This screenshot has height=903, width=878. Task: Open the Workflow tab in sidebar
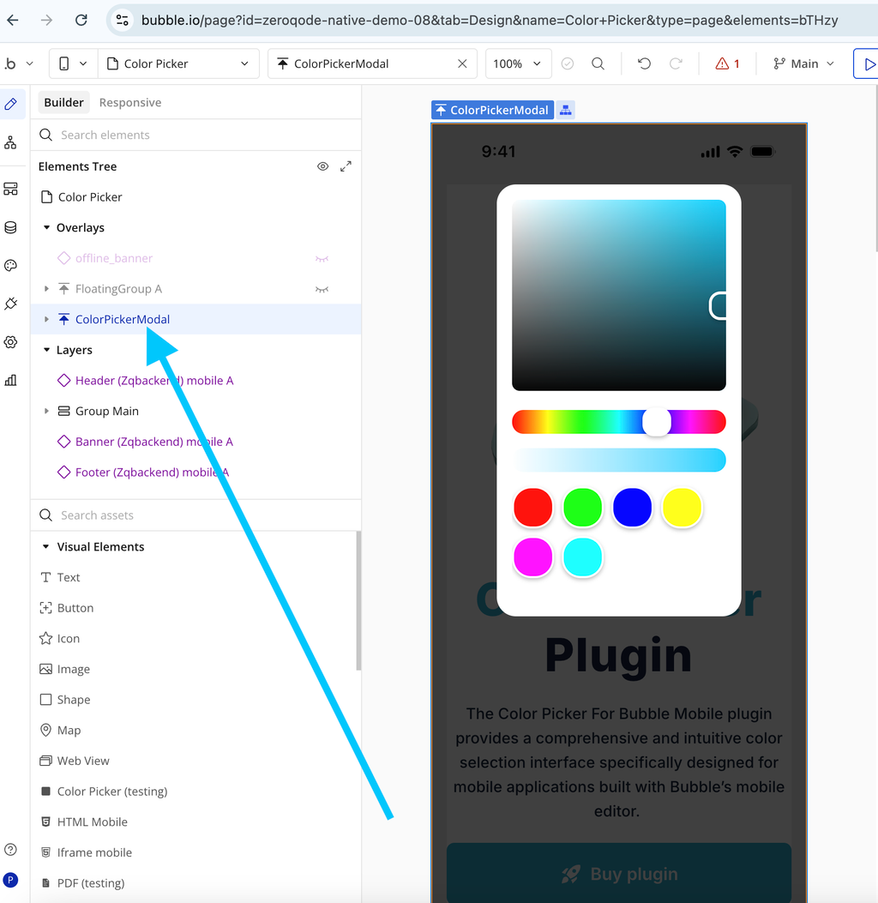click(x=10, y=142)
